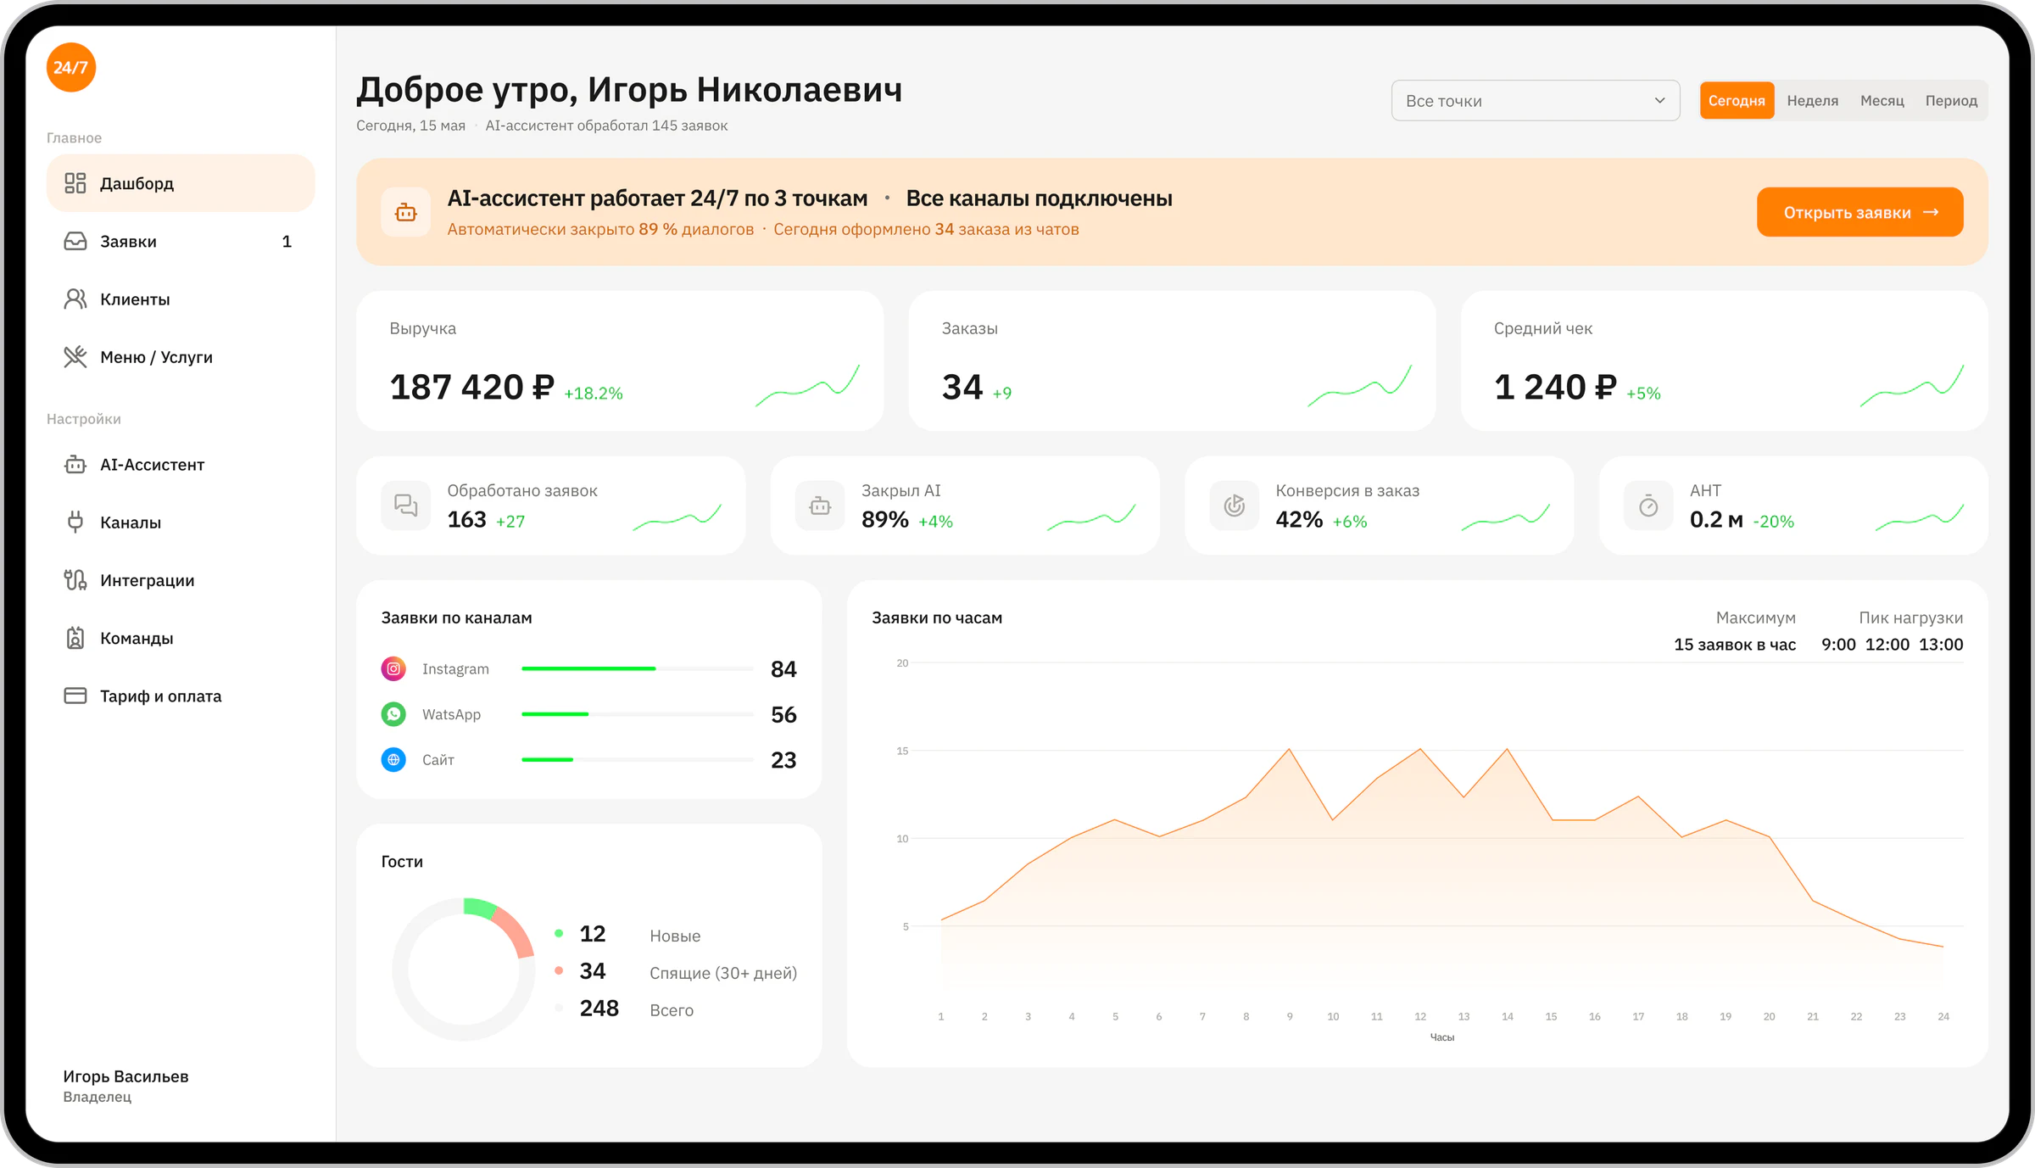
Task: Click the Конверсия в заказ value 42%
Action: 1299,519
